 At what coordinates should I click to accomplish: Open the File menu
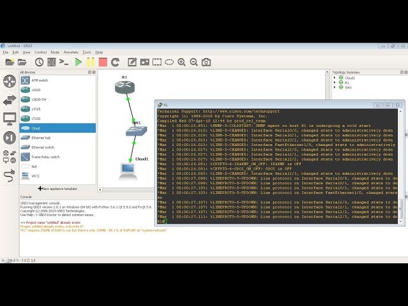coord(6,52)
